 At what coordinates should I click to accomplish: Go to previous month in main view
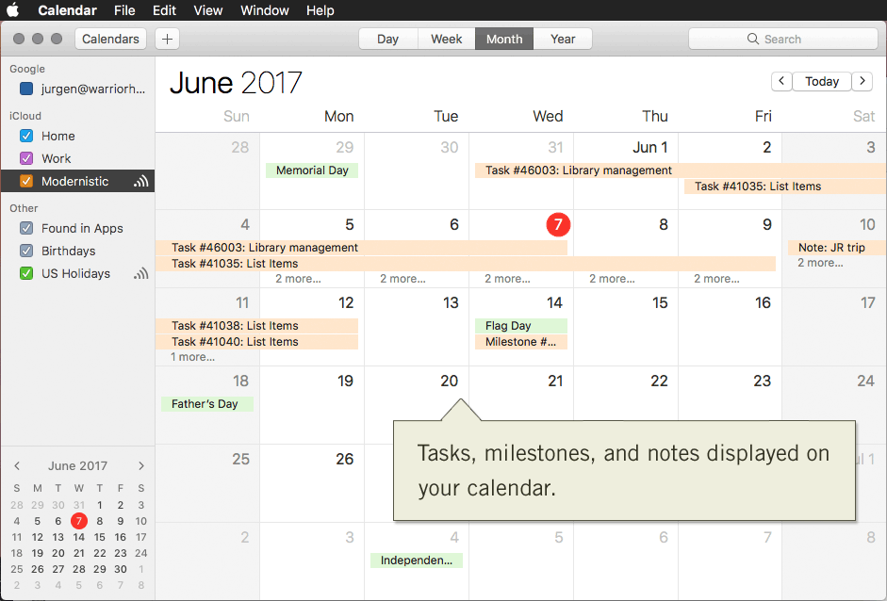(781, 81)
